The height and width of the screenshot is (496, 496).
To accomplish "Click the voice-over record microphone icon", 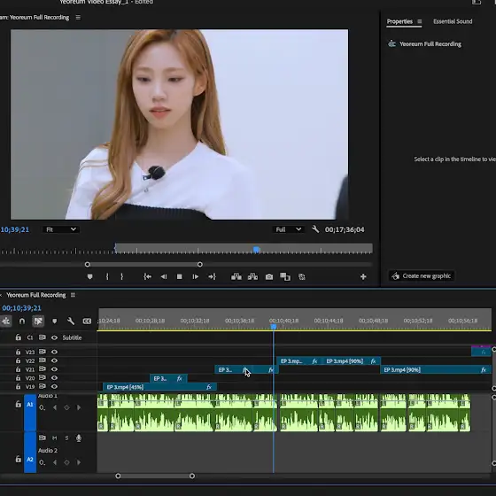I will pos(79,438).
